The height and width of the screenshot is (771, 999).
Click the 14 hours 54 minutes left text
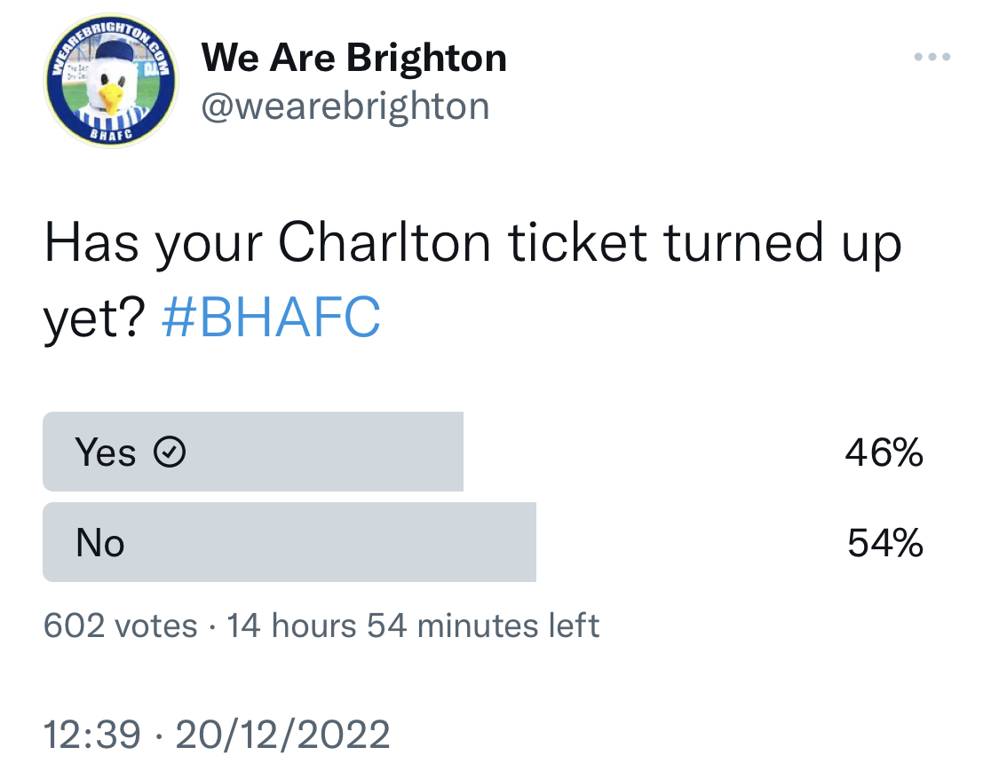coord(413,625)
